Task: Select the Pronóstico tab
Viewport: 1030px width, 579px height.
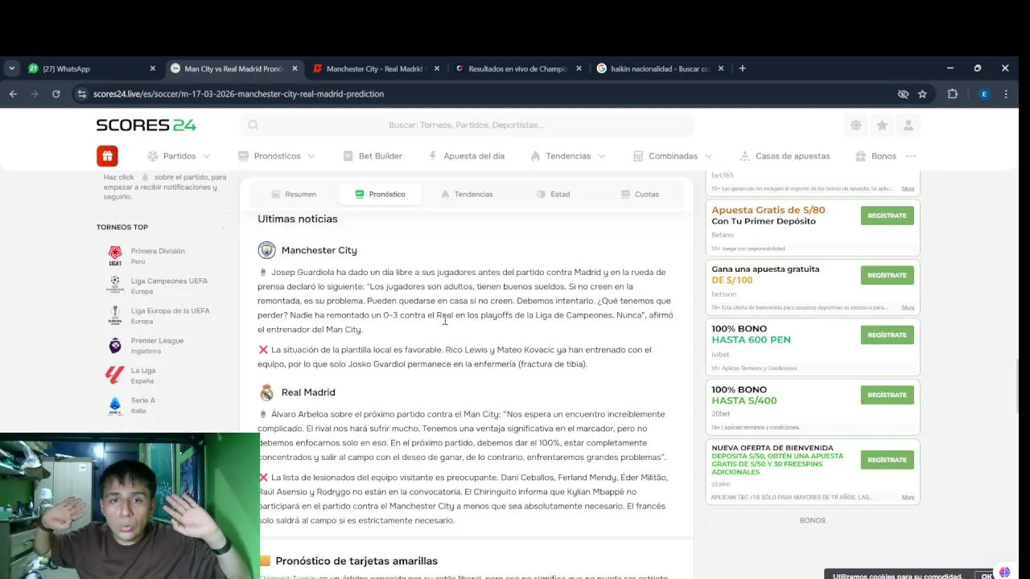Action: tap(380, 194)
